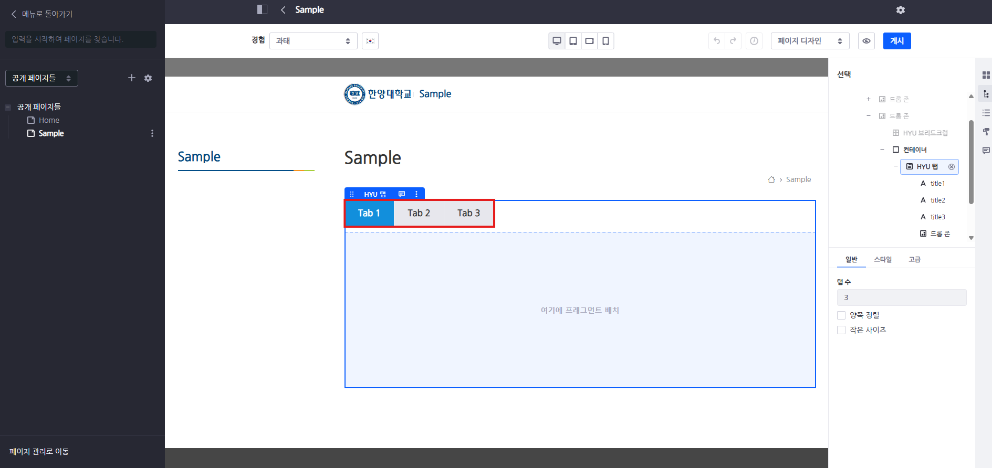Open the history clock icon

(754, 41)
